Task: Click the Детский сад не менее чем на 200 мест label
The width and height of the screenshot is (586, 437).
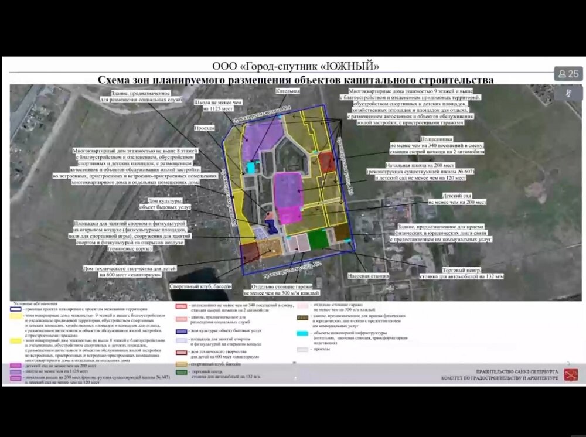Action: pyautogui.click(x=456, y=199)
